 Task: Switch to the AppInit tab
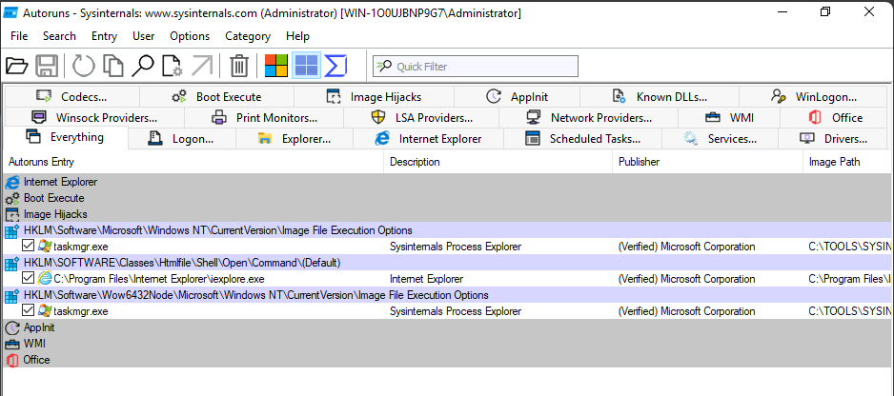click(517, 97)
